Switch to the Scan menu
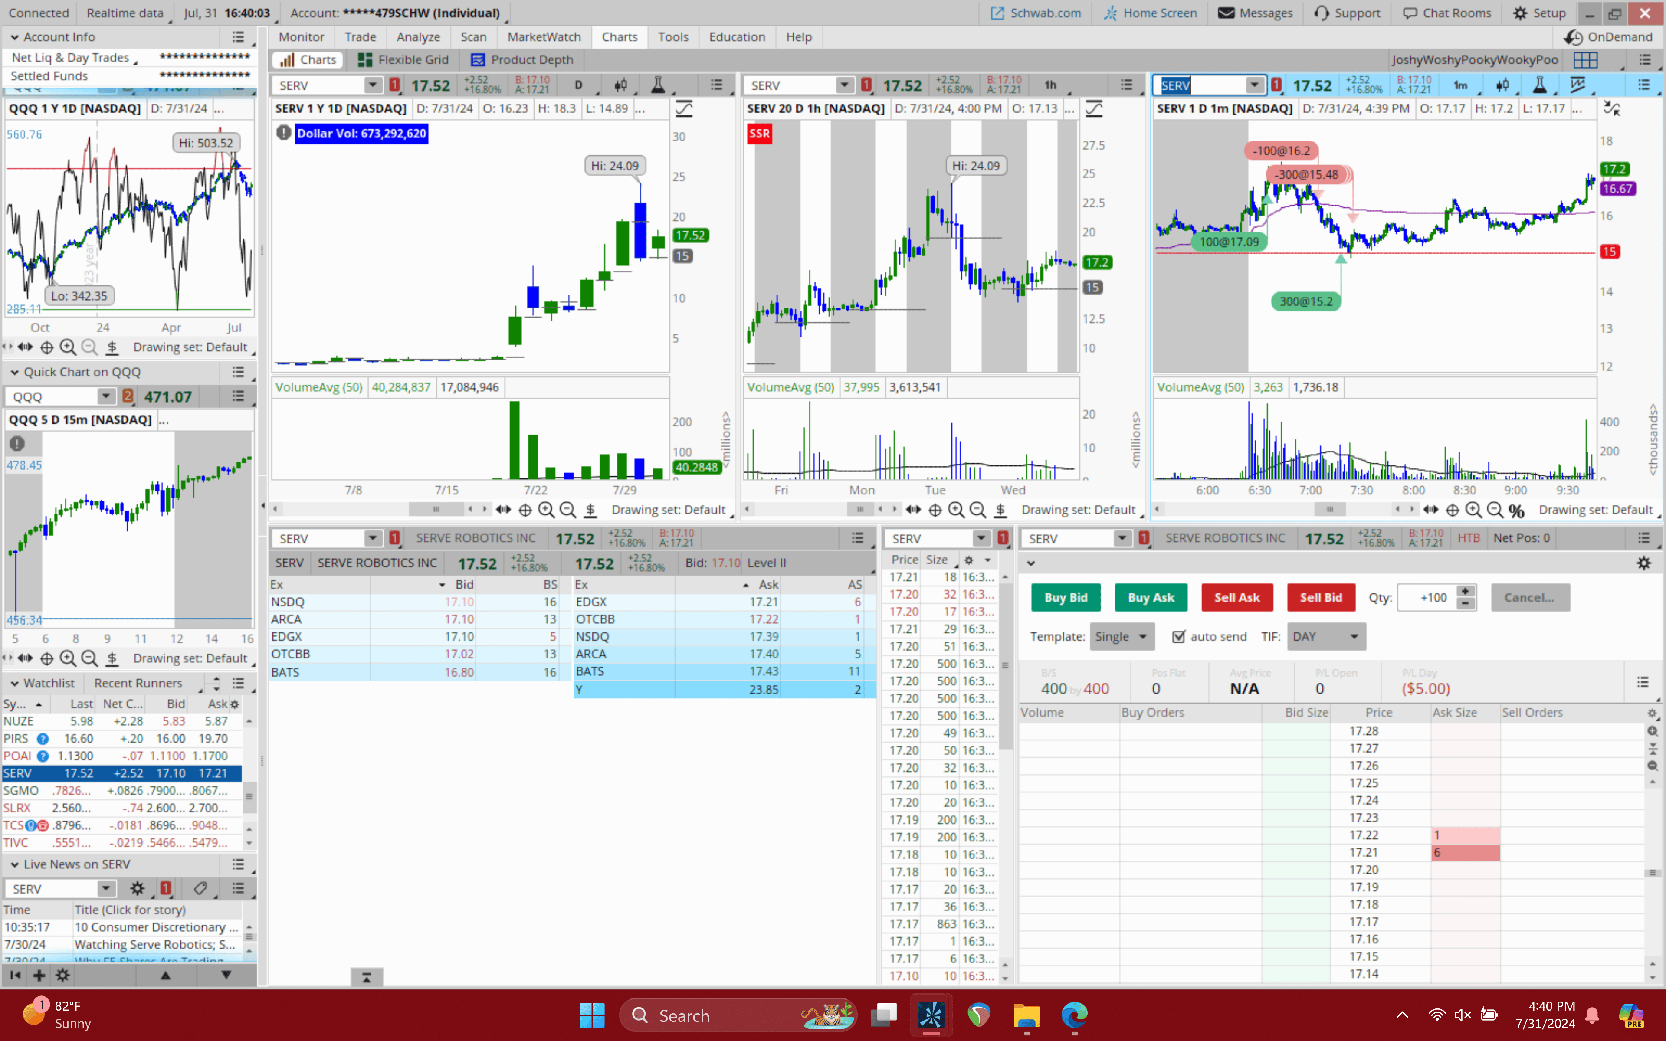 point(474,36)
